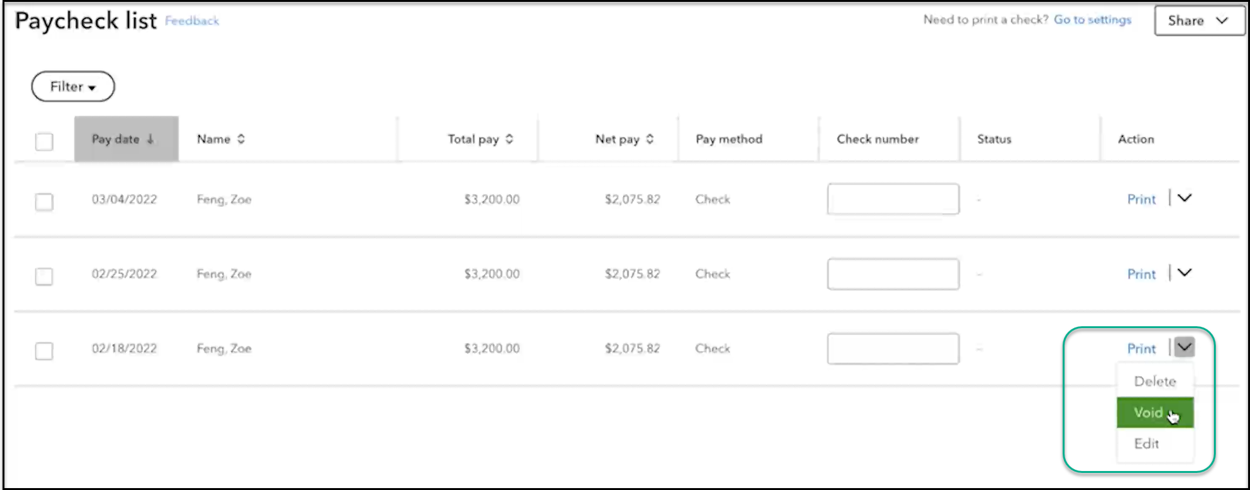Image resolution: width=1250 pixels, height=490 pixels.
Task: Open the Share dropdown menu
Action: (x=1198, y=21)
